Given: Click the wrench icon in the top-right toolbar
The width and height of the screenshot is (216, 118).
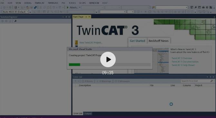Looking at the screenshot, I should (x=195, y=7).
